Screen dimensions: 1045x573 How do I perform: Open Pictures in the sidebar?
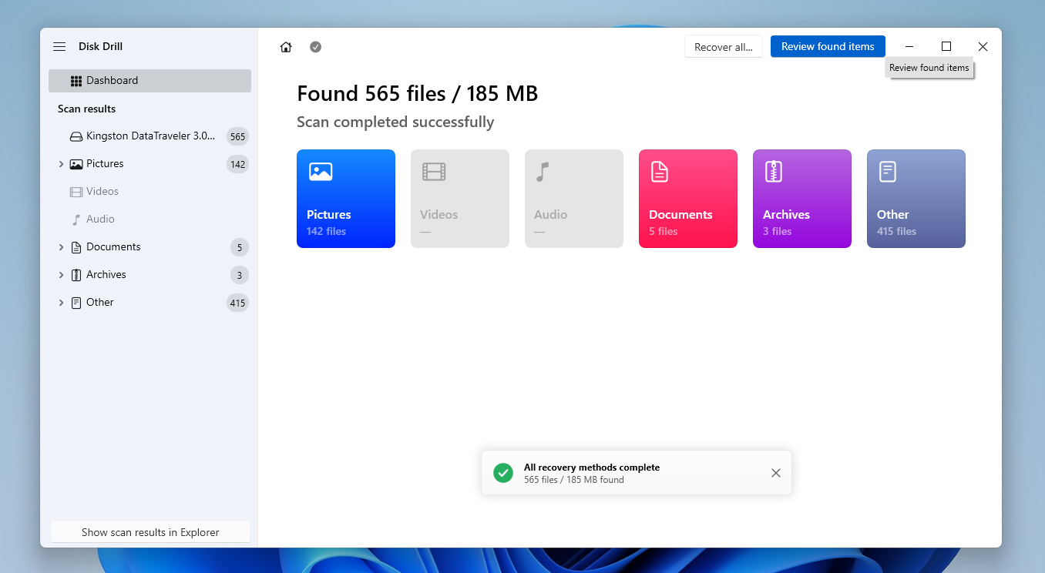[x=150, y=164]
